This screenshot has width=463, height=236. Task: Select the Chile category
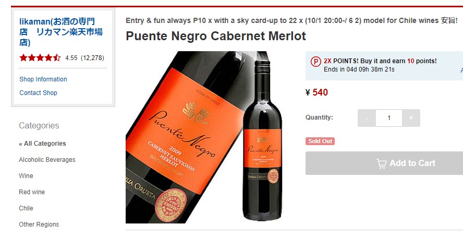pyautogui.click(x=26, y=208)
